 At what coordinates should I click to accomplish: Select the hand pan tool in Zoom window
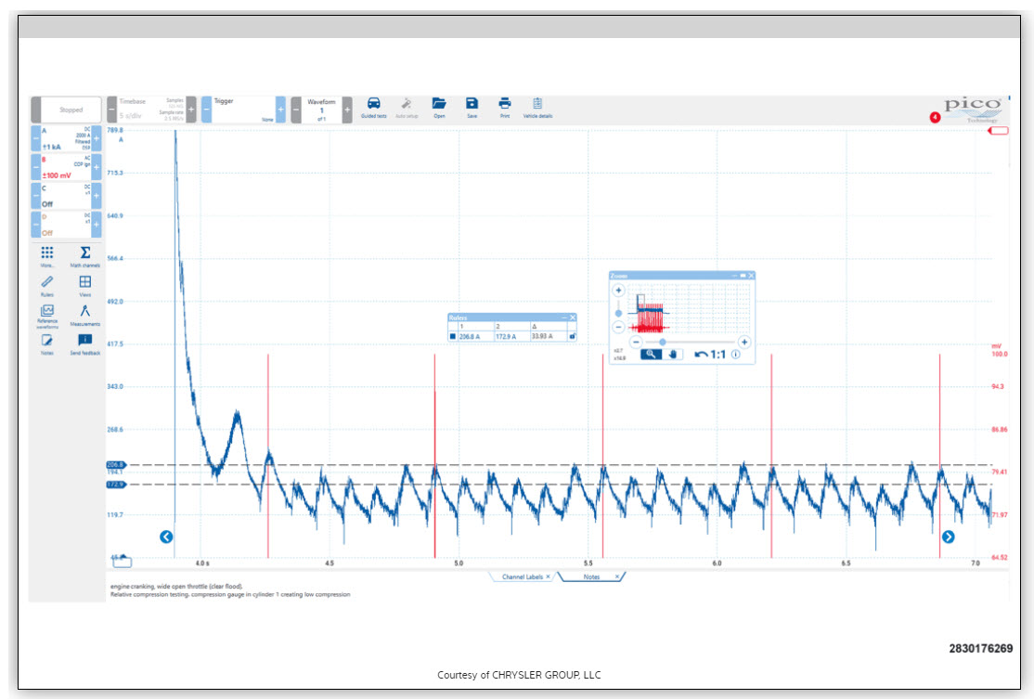673,354
